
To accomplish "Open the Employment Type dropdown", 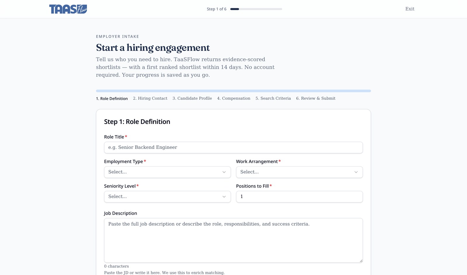I will click(167, 172).
